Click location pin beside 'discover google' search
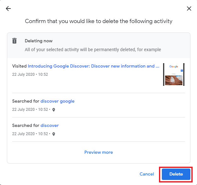The height and width of the screenshot is (185, 197). tap(53, 110)
